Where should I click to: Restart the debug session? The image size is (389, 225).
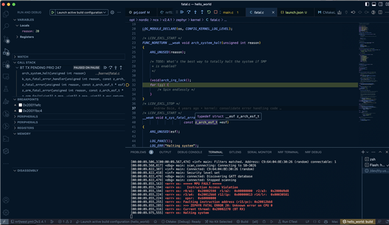[x=208, y=12]
